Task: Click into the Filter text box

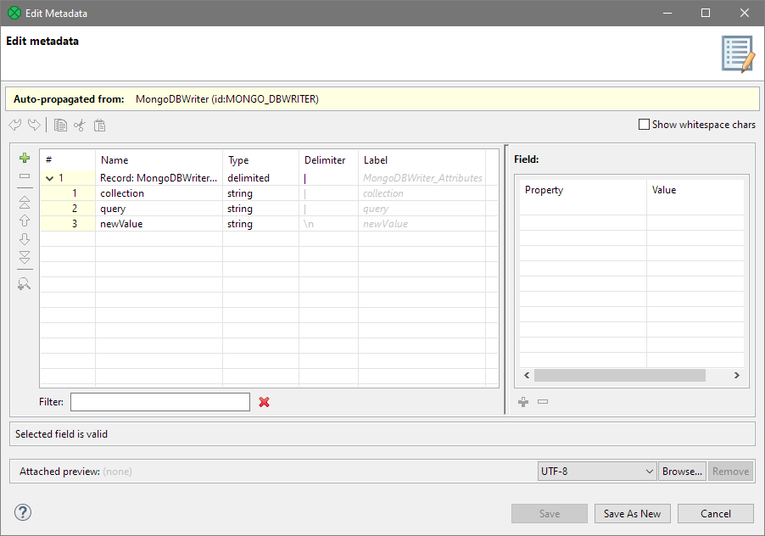Action: click(160, 402)
